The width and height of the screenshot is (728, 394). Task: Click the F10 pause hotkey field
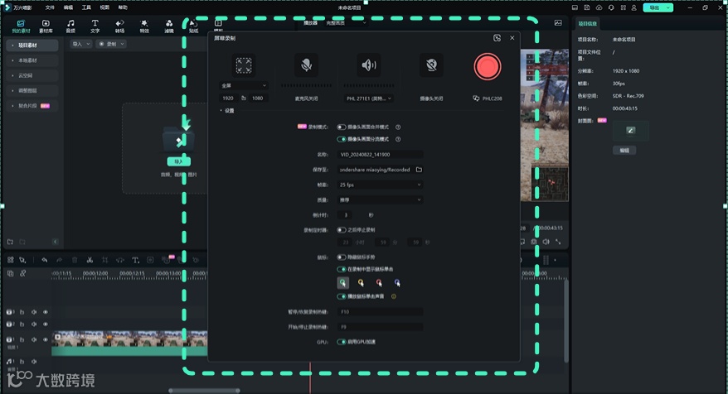[x=380, y=311]
